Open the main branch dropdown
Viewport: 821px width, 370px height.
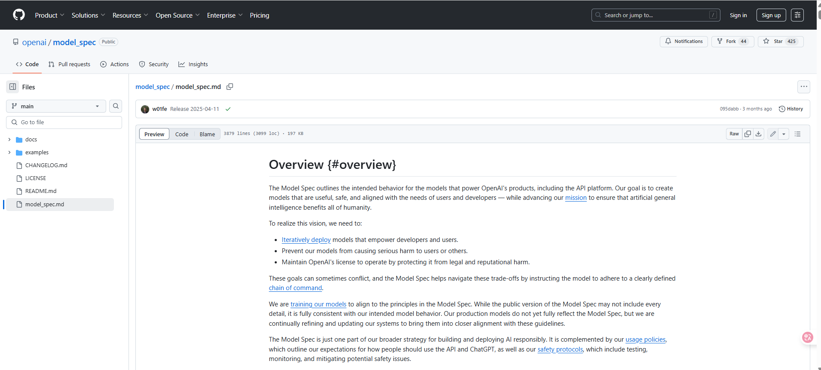pos(56,106)
